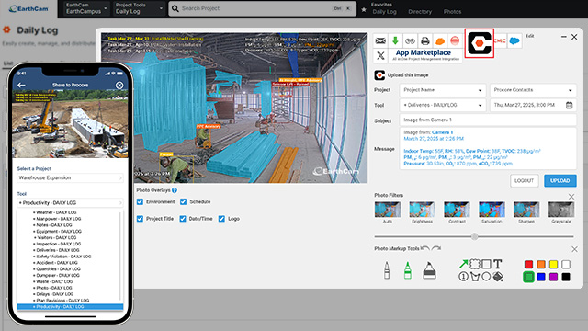
Task: Close the Share to Procore phone screen
Action: pyautogui.click(x=119, y=86)
